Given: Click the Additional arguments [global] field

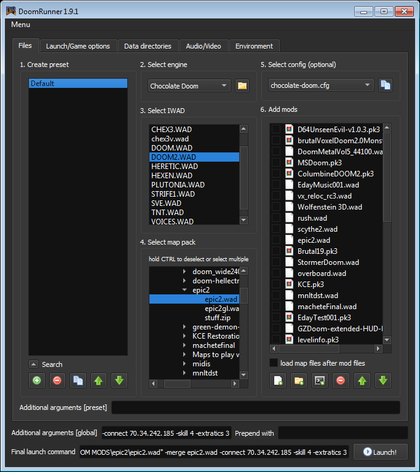Looking at the screenshot, I should (167, 433).
